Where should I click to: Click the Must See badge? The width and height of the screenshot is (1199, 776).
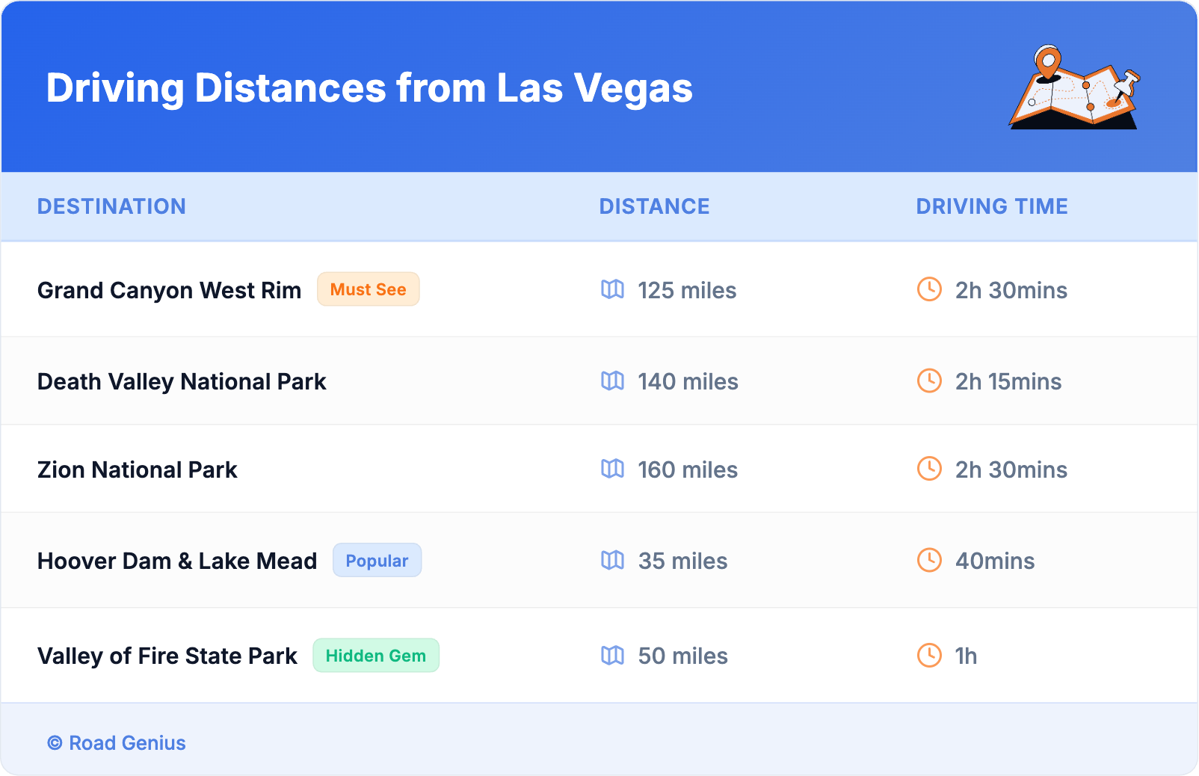click(x=369, y=289)
